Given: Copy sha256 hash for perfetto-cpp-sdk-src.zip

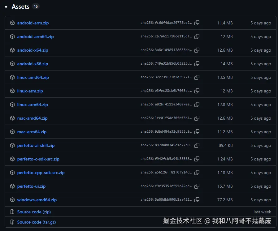Looking at the screenshot, I should pos(197,173).
